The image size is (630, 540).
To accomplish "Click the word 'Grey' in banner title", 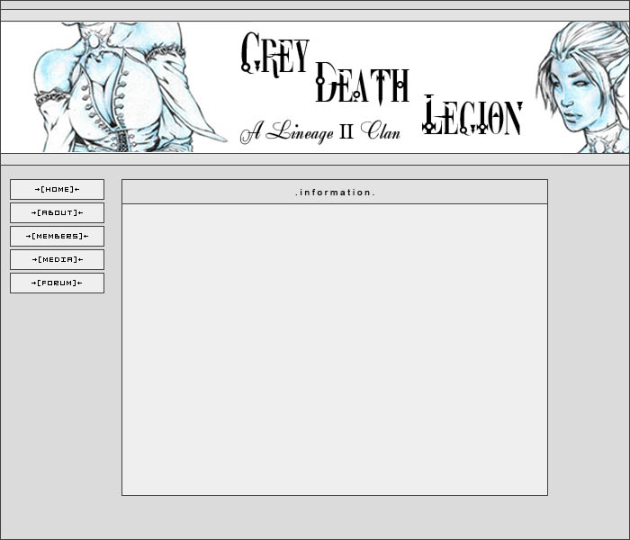I will (x=274, y=56).
